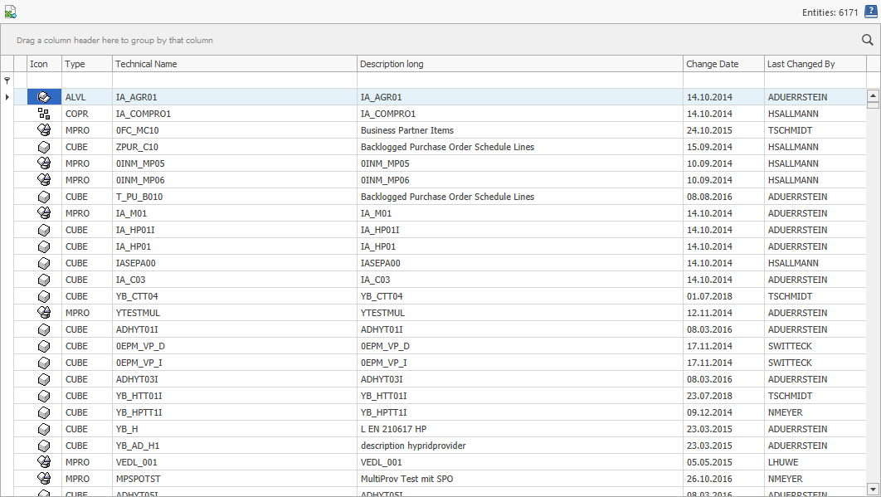Screen dimensions: 881x497
Task: Click the CUBE icon for YB_CTT04
Action: coord(43,296)
